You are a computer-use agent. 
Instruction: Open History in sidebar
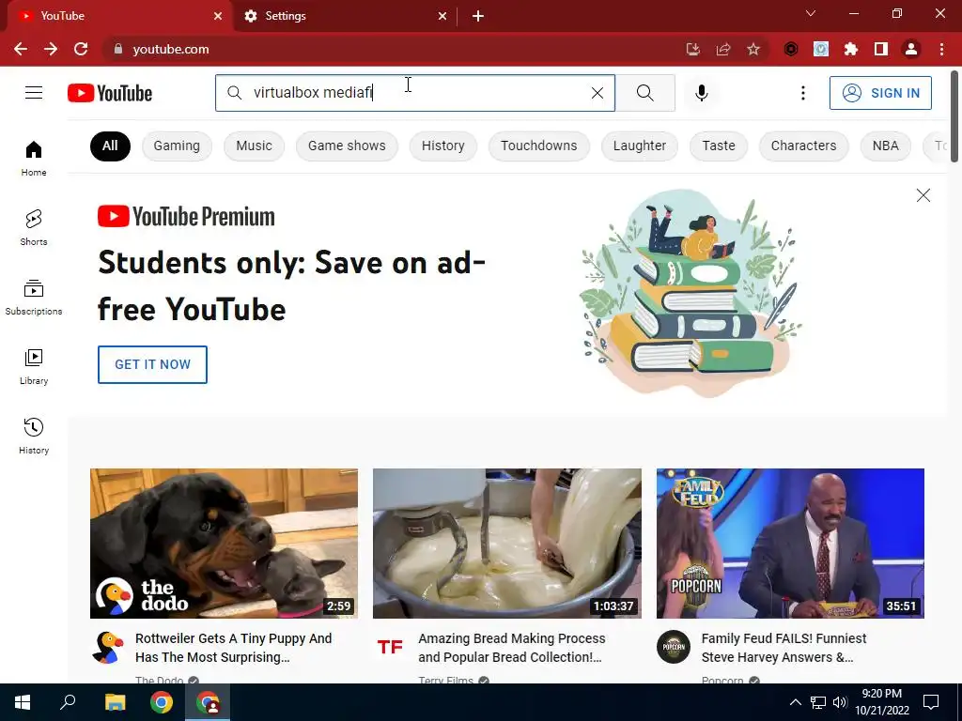[x=34, y=436]
